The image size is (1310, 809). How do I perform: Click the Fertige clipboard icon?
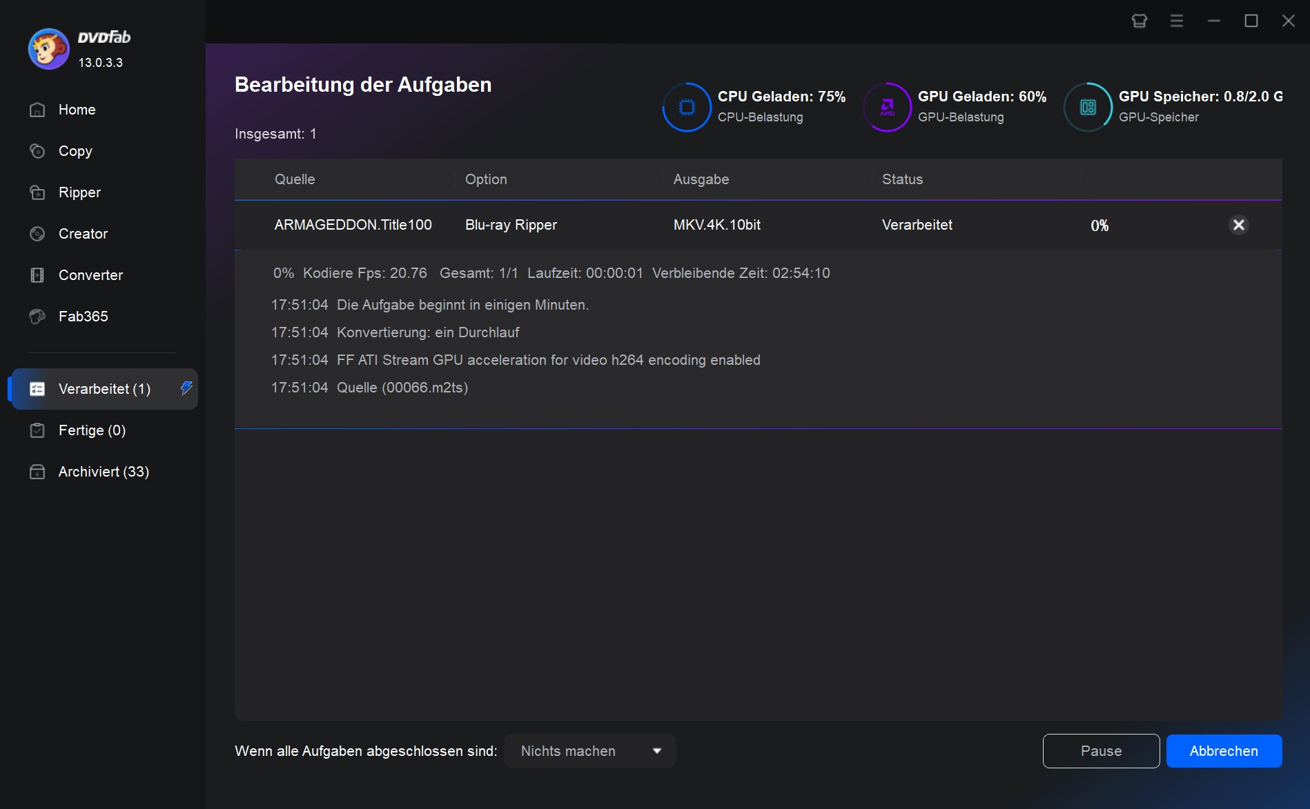click(37, 430)
